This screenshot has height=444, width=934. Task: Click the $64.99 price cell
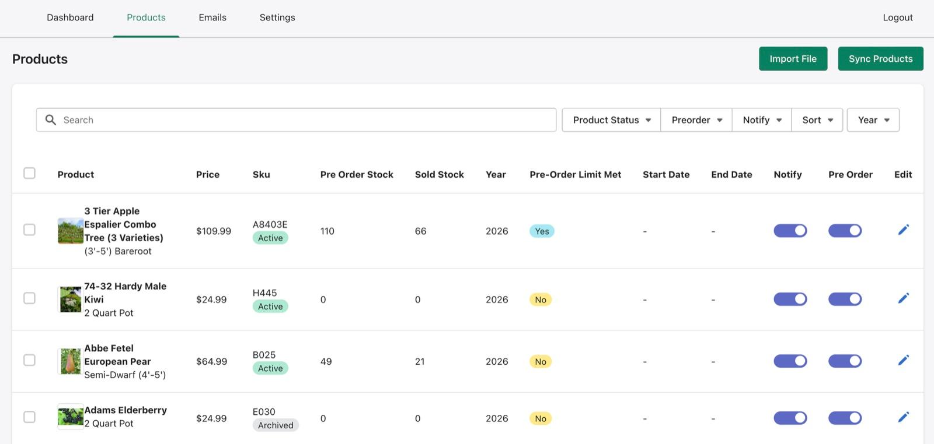coord(211,361)
